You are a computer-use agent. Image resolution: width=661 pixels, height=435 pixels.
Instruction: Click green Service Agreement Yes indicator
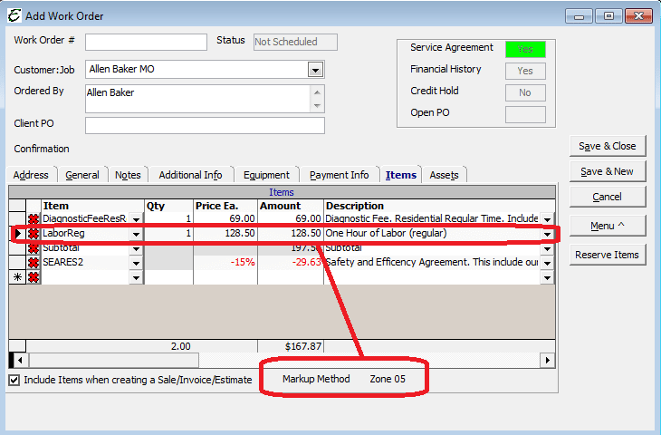pos(525,49)
